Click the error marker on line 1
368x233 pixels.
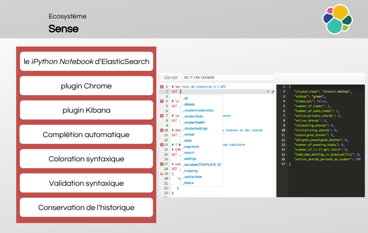point(162,87)
